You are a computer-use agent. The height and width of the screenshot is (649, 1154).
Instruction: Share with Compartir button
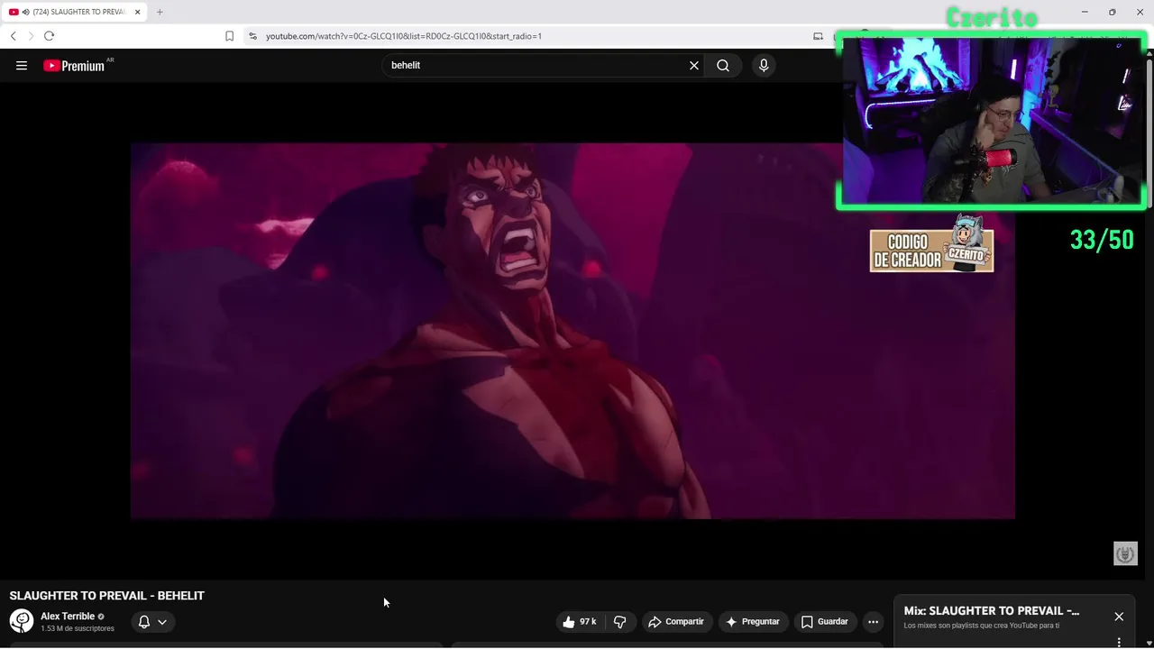click(676, 622)
